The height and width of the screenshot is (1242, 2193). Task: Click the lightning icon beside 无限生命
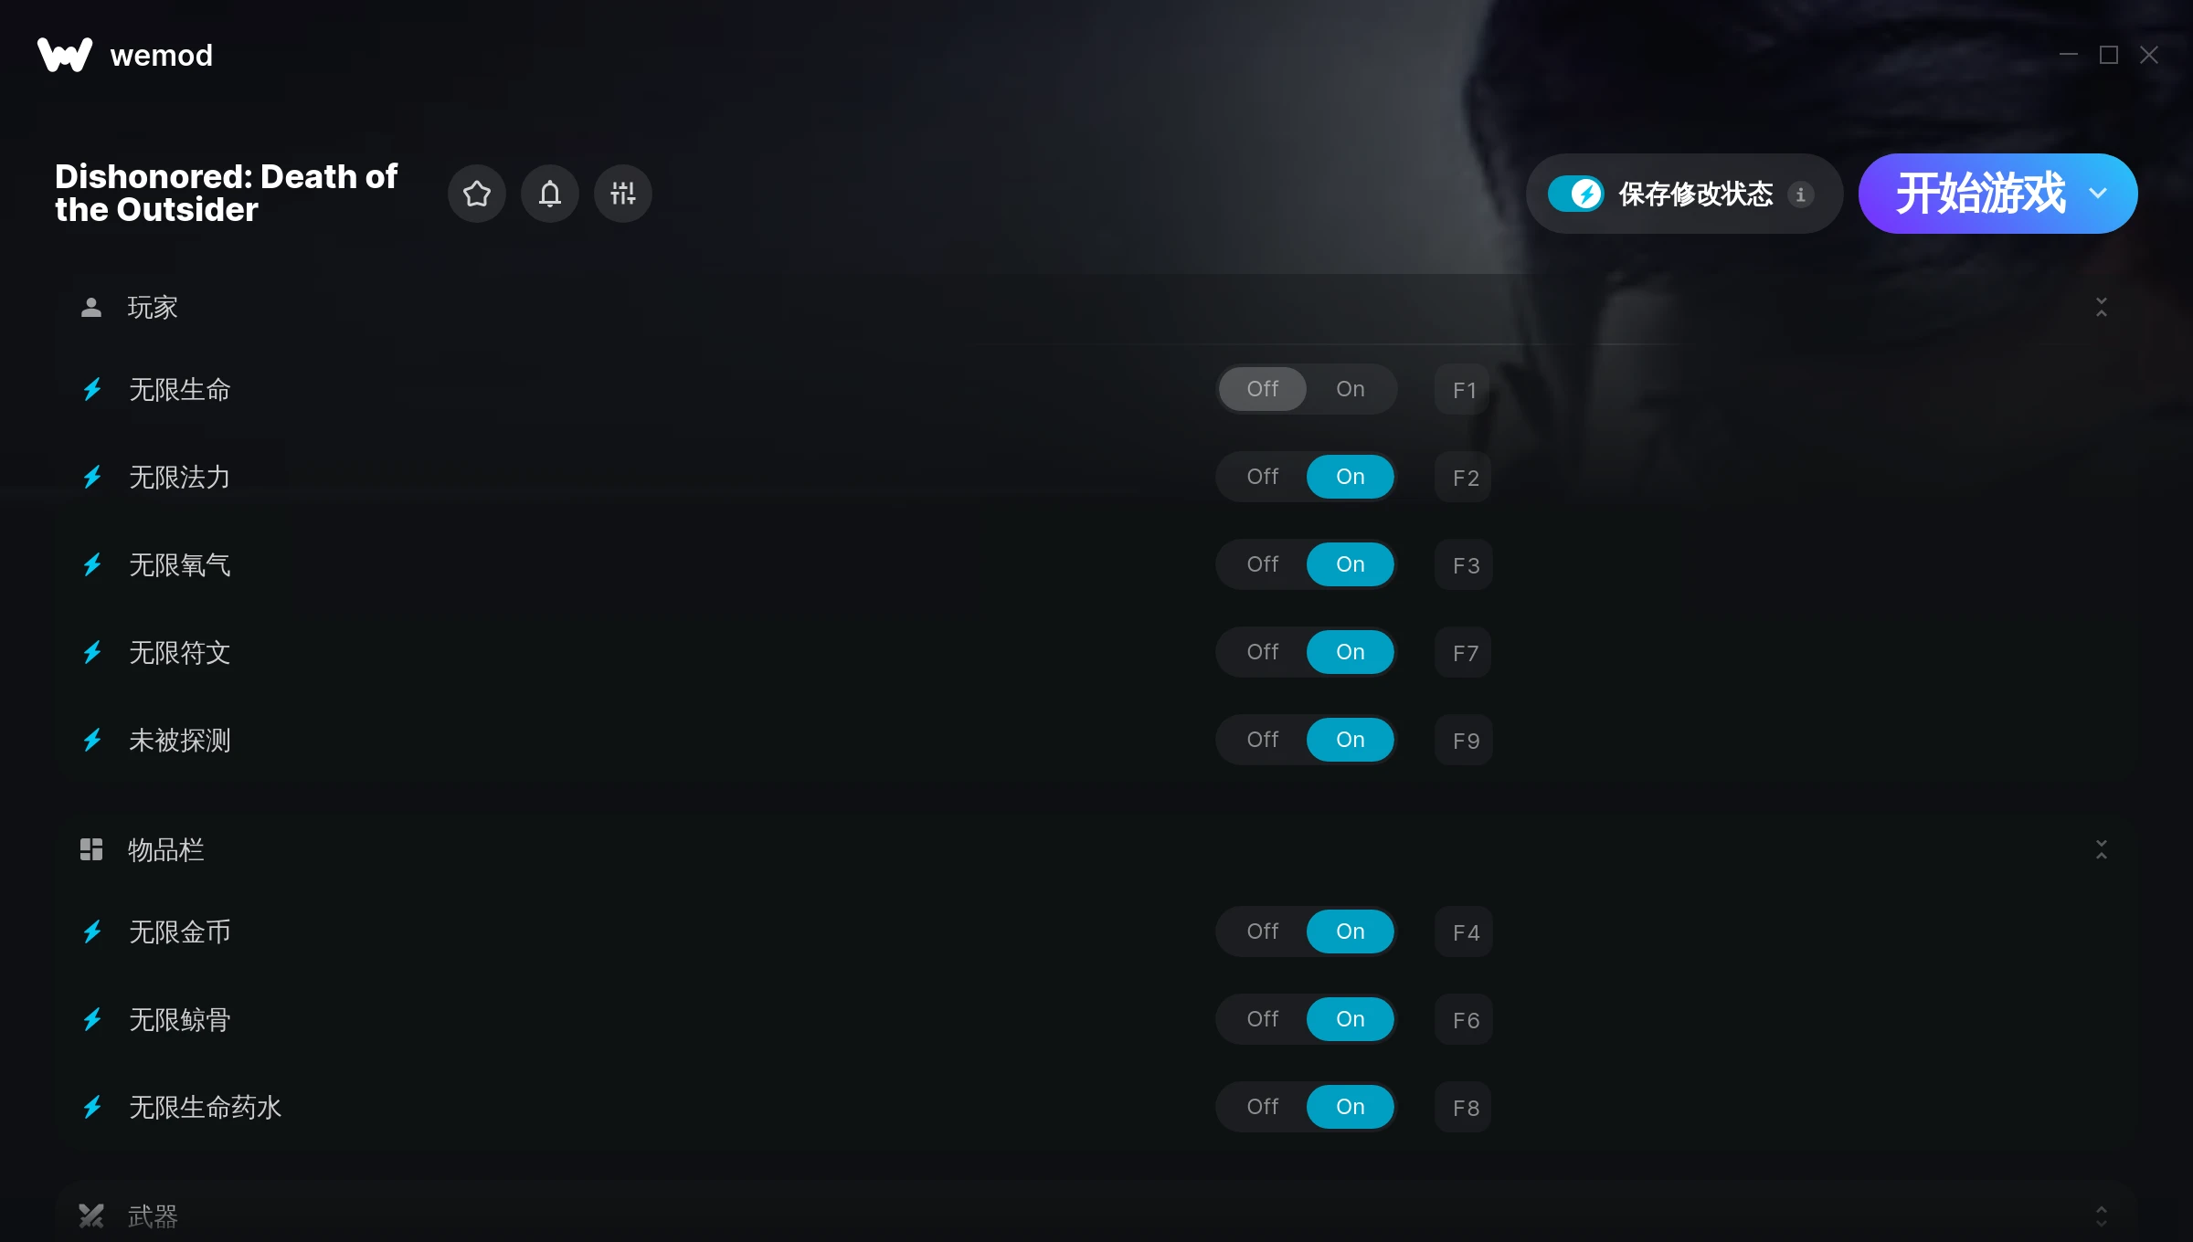click(x=92, y=390)
